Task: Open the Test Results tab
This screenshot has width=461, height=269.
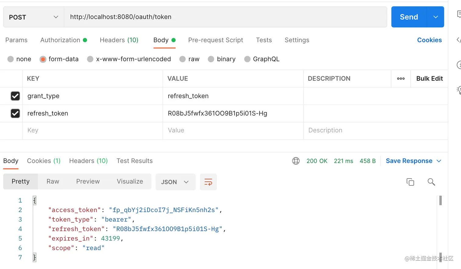Action: pos(134,161)
